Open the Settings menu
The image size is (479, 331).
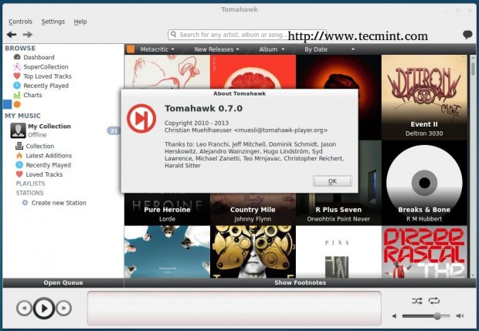[x=53, y=22]
